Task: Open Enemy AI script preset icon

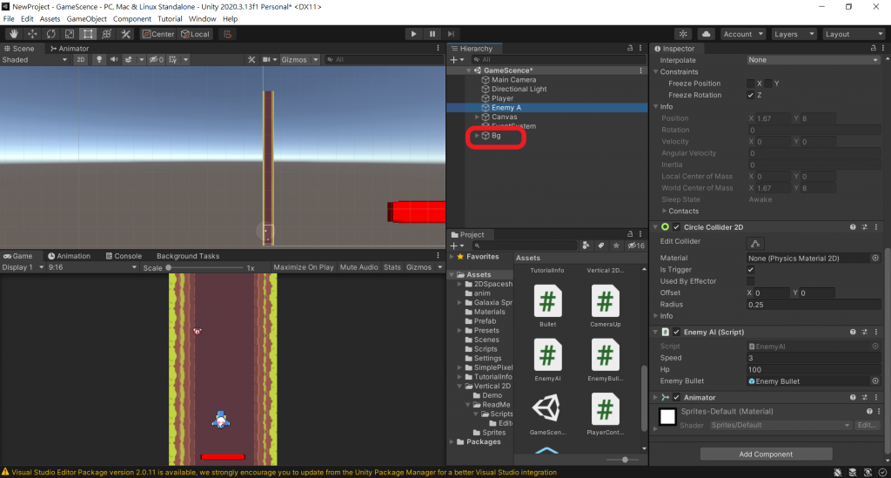Action: pos(864,332)
